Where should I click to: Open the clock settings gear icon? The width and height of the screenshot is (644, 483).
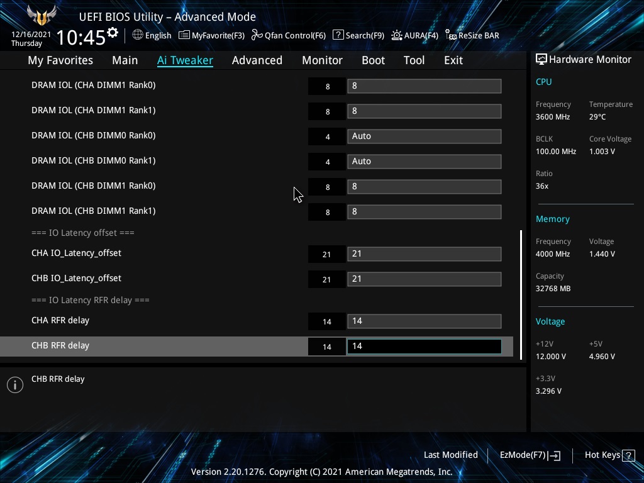click(113, 33)
